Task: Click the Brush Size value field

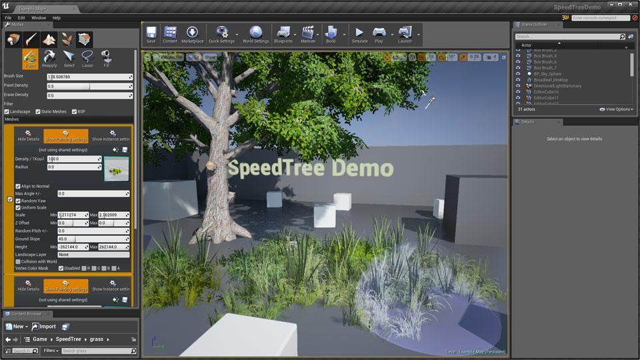Action: pyautogui.click(x=90, y=77)
